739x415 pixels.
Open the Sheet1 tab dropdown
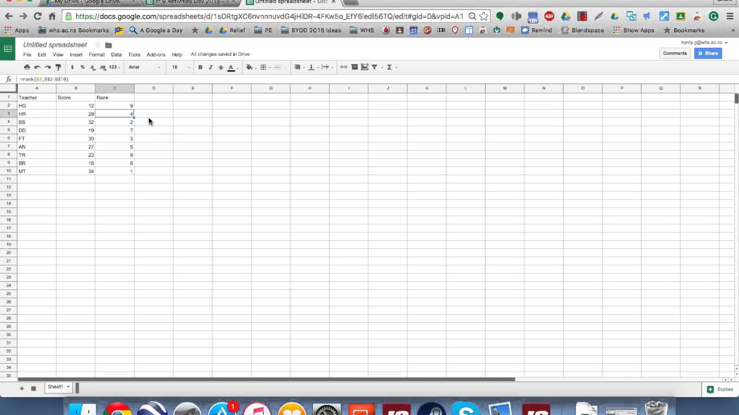(x=68, y=387)
